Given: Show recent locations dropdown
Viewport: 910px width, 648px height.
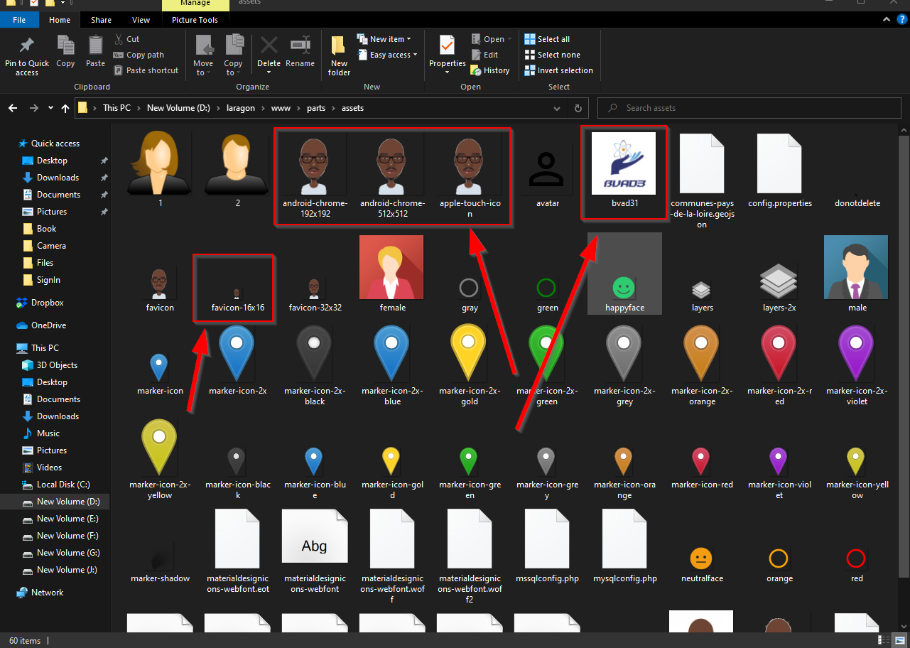Looking at the screenshot, I should [x=50, y=108].
